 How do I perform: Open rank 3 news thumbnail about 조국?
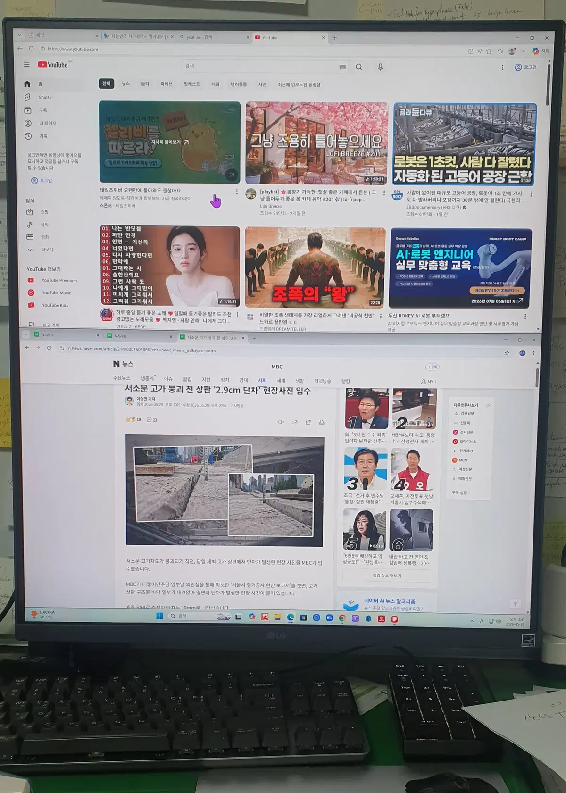point(366,468)
